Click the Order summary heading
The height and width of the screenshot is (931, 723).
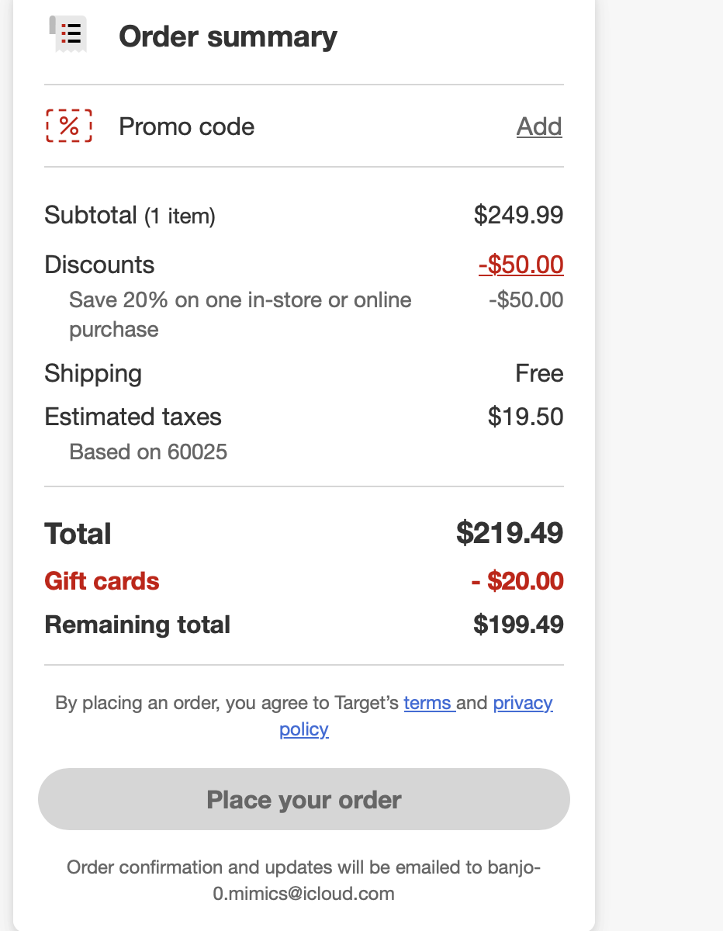coord(227,36)
